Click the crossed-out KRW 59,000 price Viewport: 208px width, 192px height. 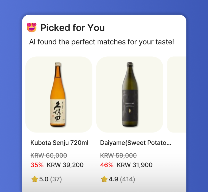pyautogui.click(x=118, y=155)
